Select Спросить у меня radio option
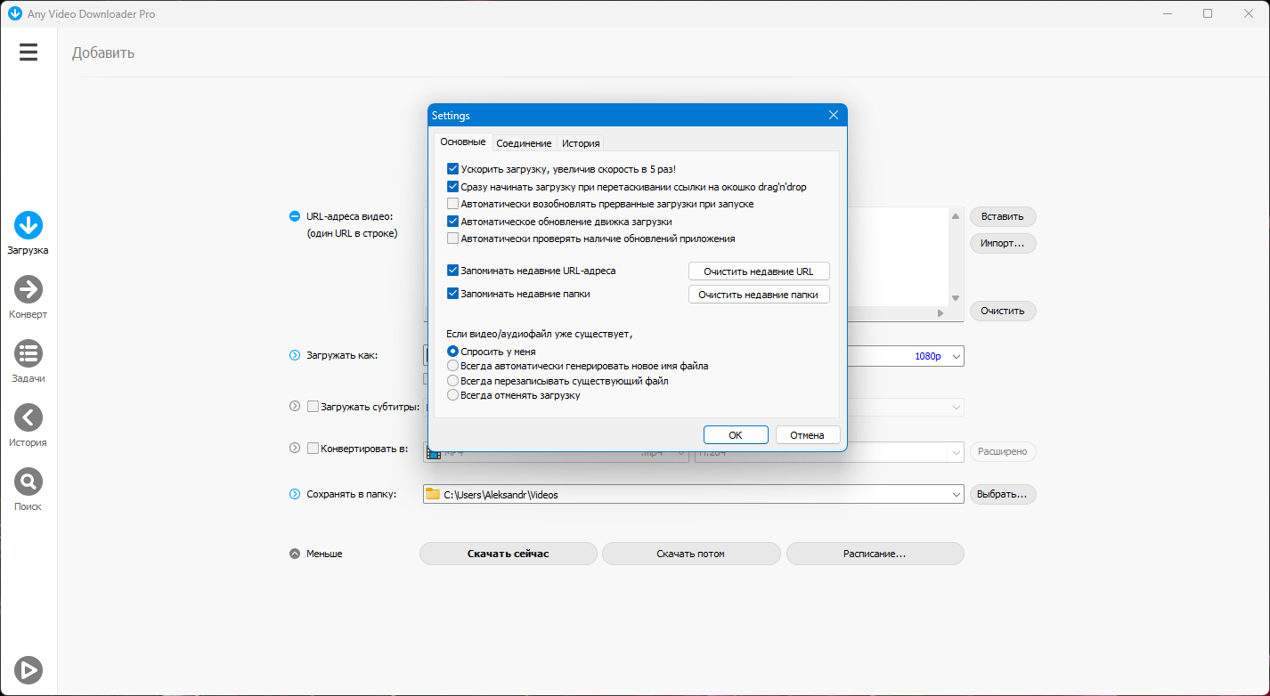The height and width of the screenshot is (696, 1270). click(453, 352)
